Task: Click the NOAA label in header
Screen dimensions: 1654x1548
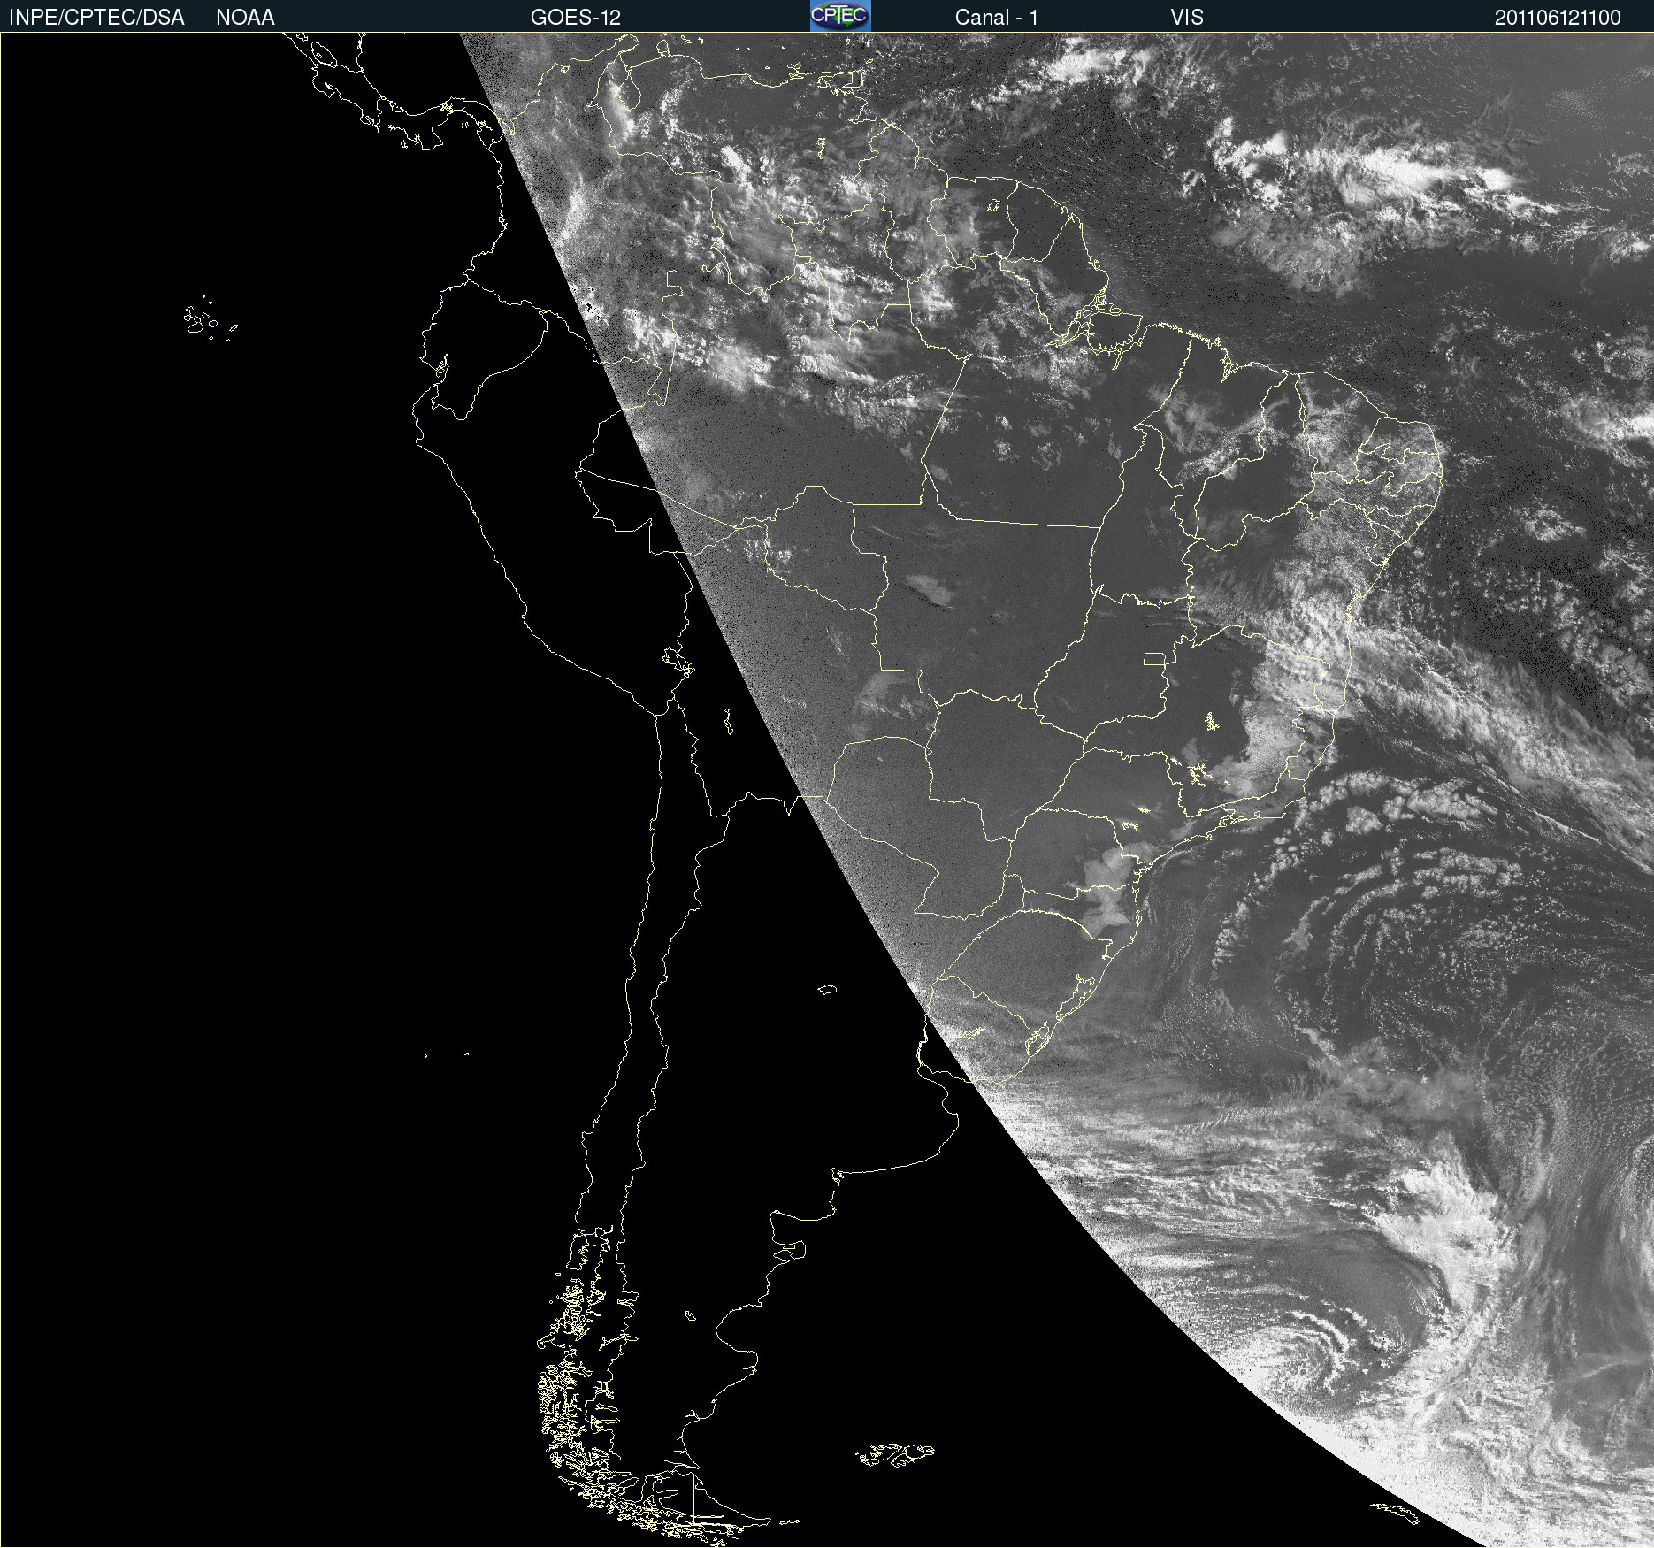Action: click(245, 18)
